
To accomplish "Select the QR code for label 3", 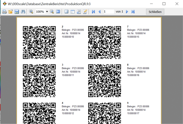I will tap(39, 81).
